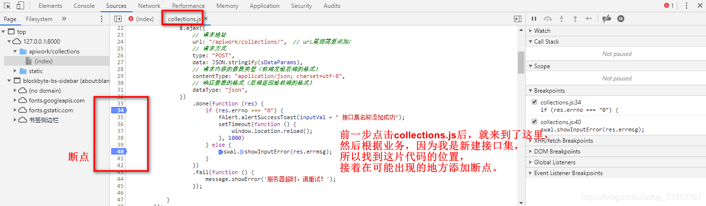Viewport: 706px width, 206px height.
Task: Click pause on exceptions icon
Action: tap(621, 19)
